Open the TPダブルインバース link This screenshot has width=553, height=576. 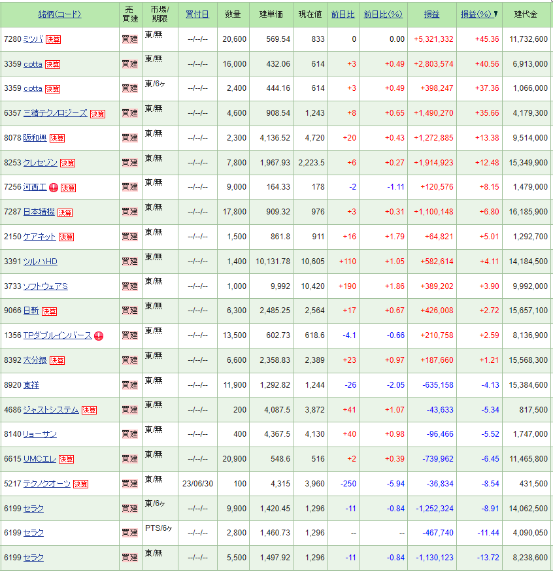58,335
